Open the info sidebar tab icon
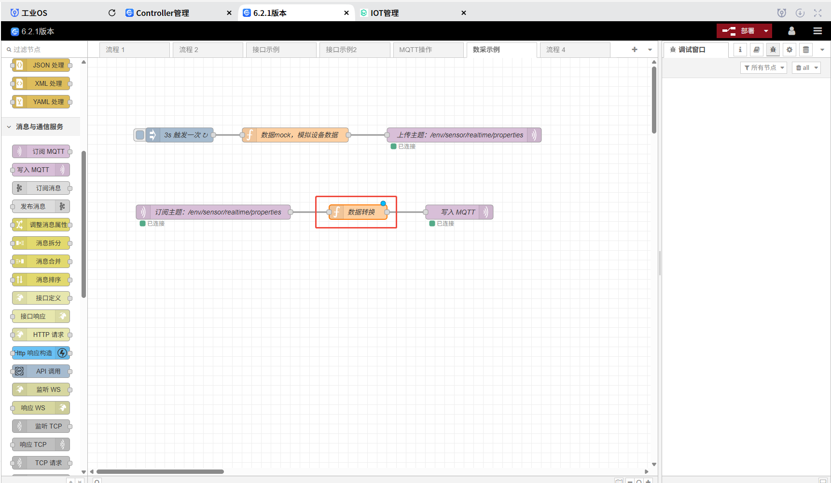Screen dimensions: 831x483 point(740,50)
